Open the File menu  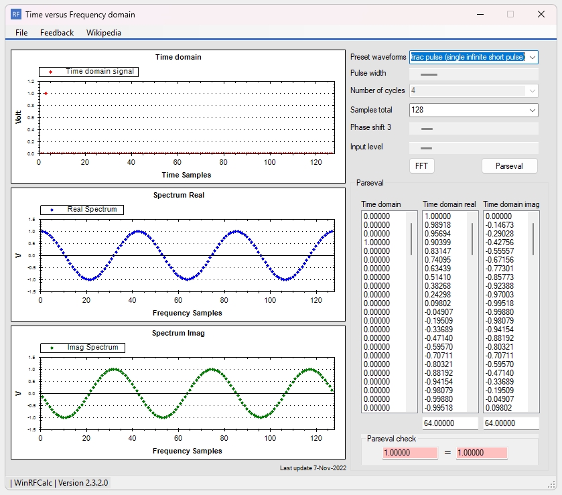point(21,32)
